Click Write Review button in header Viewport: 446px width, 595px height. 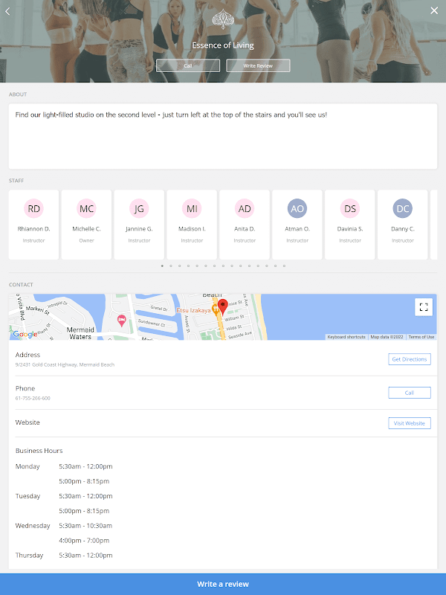pos(258,65)
